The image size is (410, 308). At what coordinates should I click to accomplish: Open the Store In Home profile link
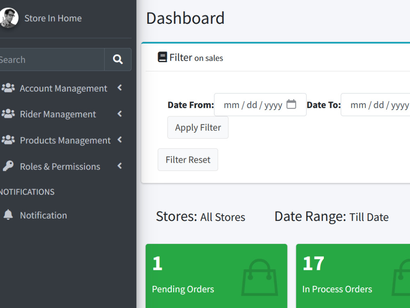pos(53,18)
